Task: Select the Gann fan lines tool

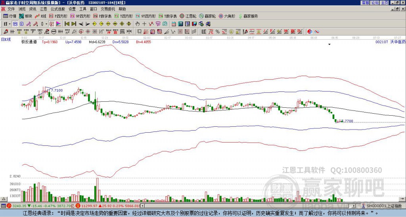Action: coord(146,32)
